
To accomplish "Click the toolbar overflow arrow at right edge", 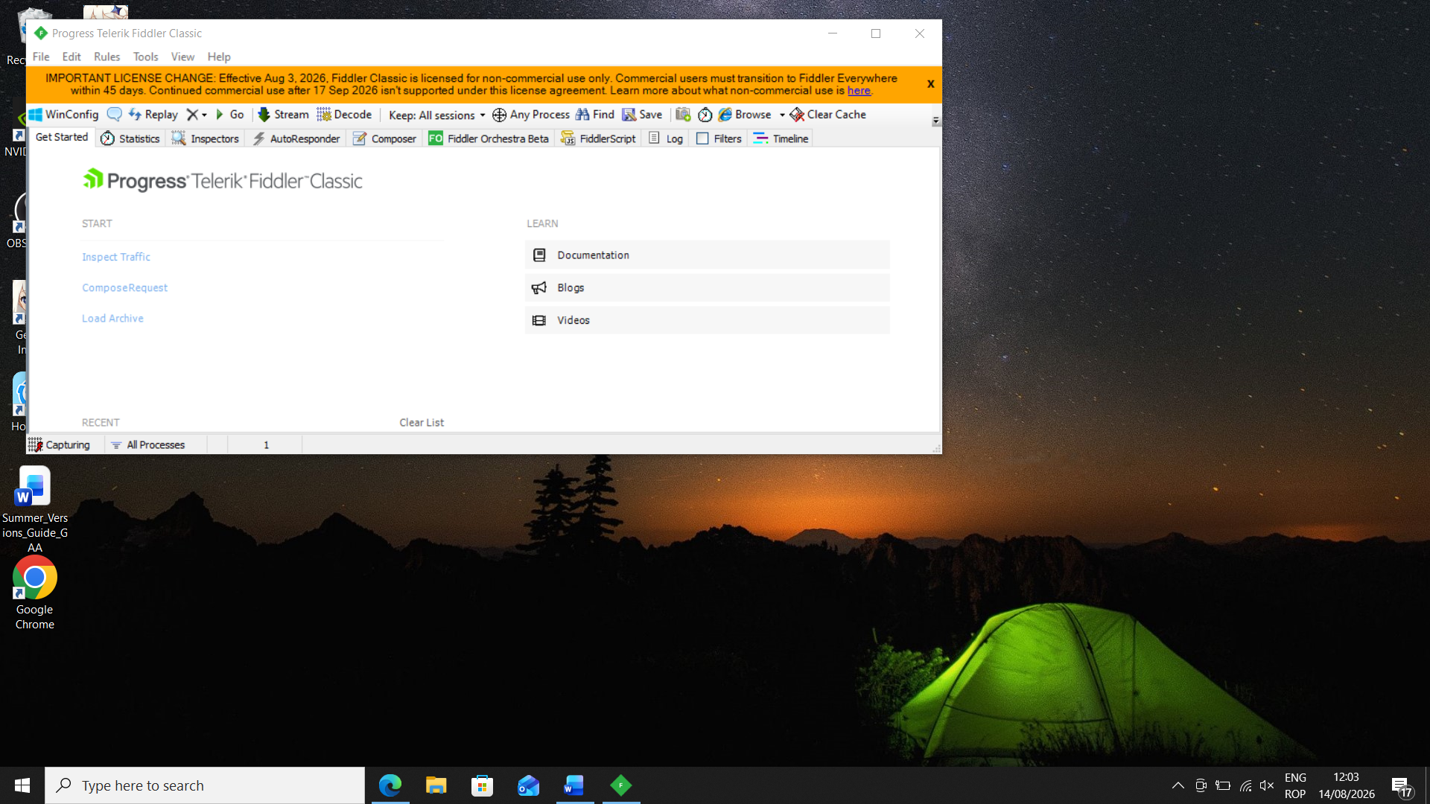I will click(936, 121).
